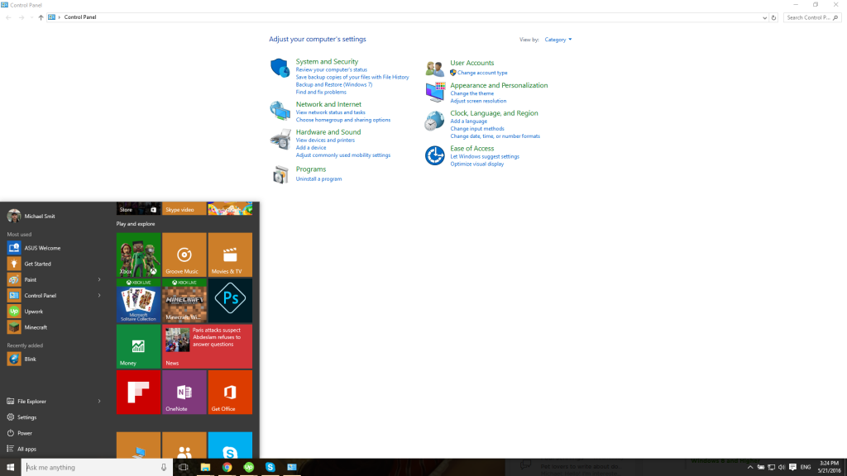Open the Hardware and Sound printer icon
Viewport: 847px width, 476px height.
pos(280,139)
